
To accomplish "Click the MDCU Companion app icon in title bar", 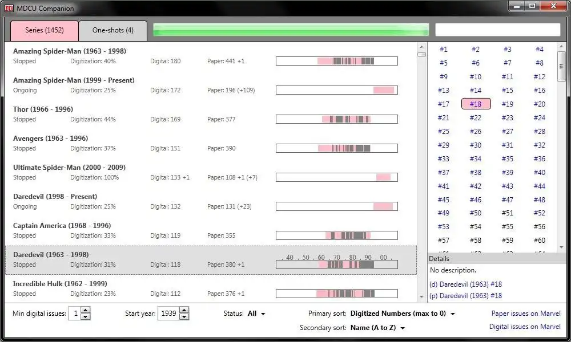I will click(9, 8).
